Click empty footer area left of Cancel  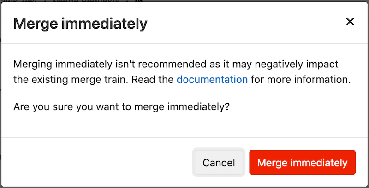tap(92, 163)
